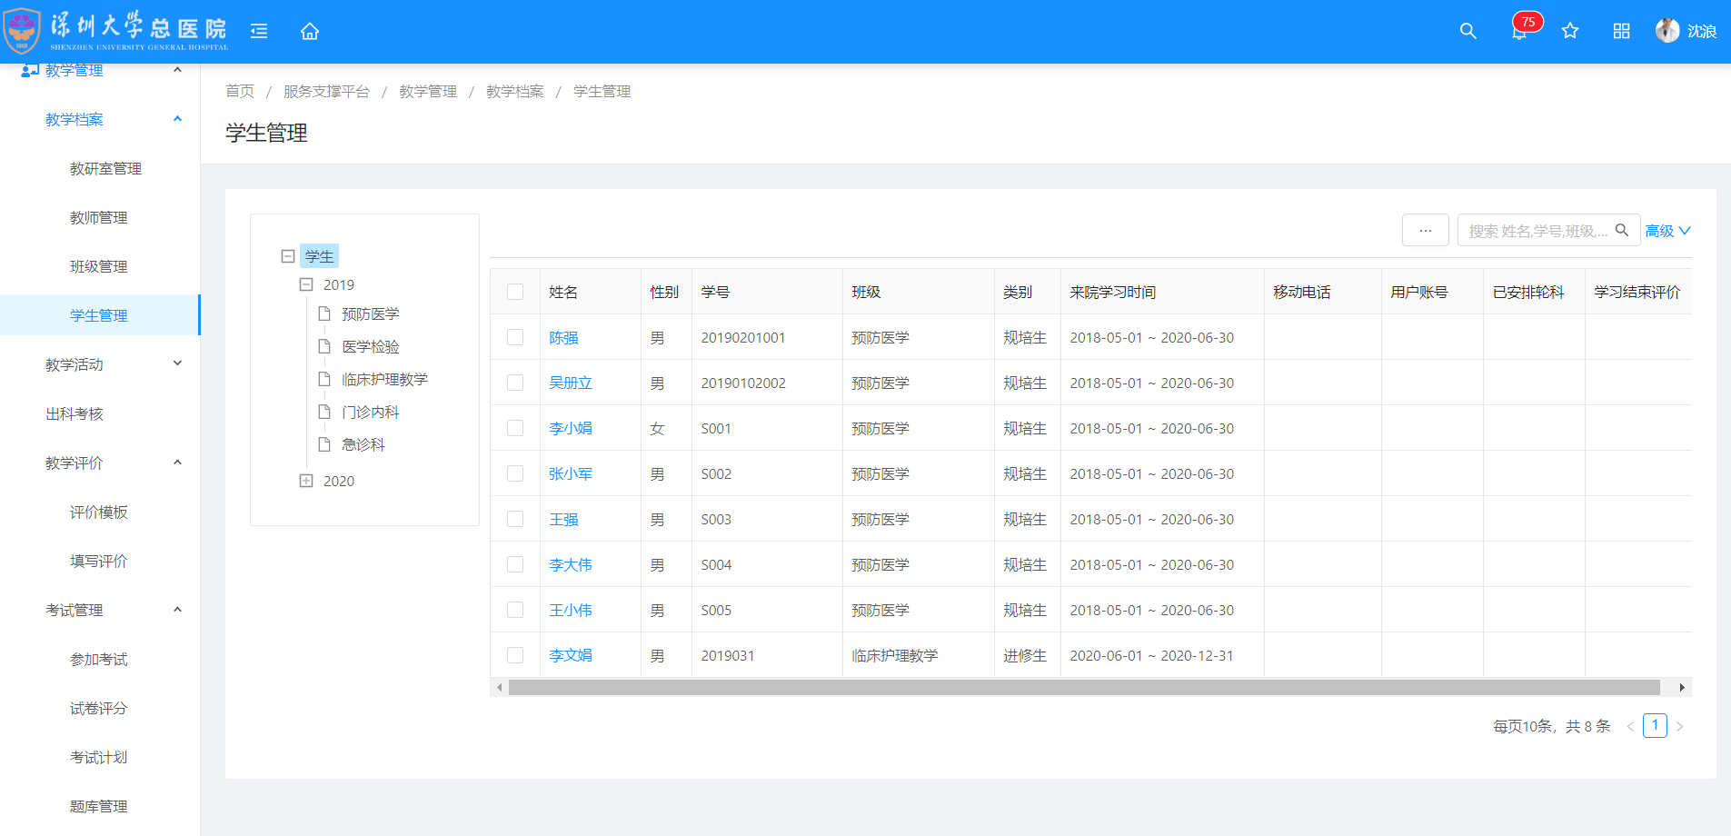Collapse the 考试管理 sidebar group
1731x836 pixels.
click(178, 610)
